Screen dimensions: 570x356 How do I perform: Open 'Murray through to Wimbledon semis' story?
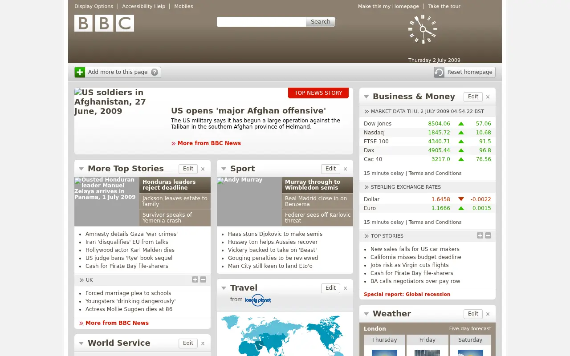[x=317, y=185]
